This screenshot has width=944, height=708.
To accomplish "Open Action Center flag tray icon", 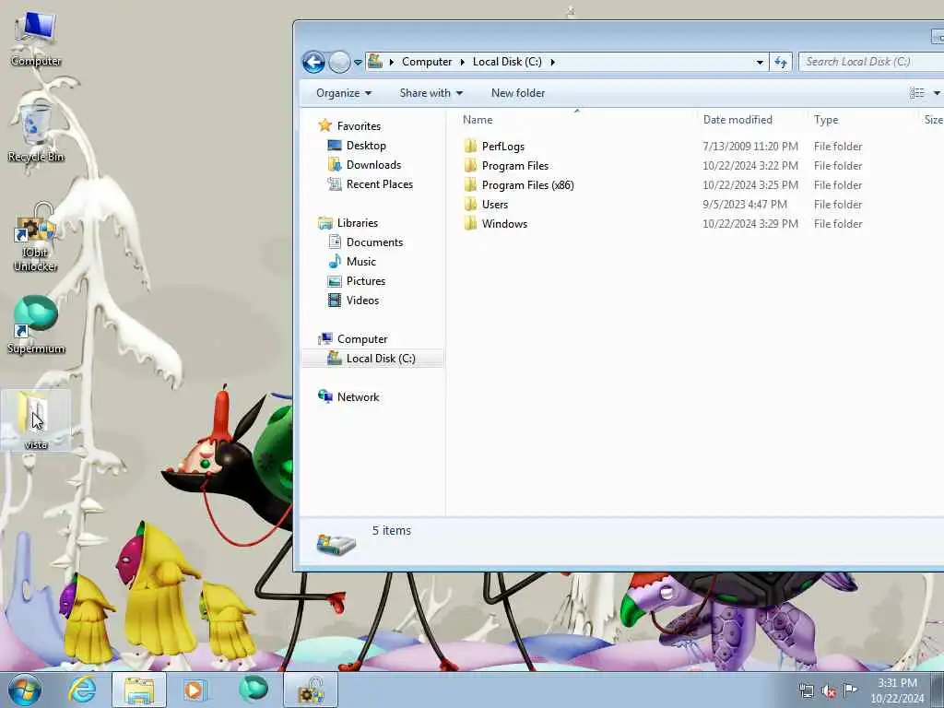I will pyautogui.click(x=850, y=690).
